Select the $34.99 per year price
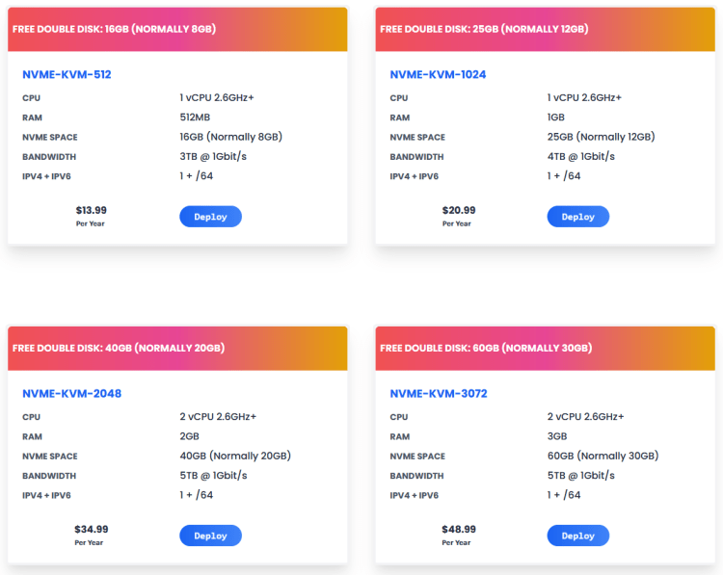The height and width of the screenshot is (575, 723). coord(91,529)
